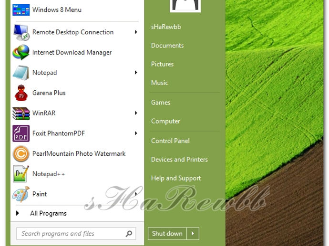The height and width of the screenshot is (246, 329).
Task: Open Help and Support
Action: point(176,178)
